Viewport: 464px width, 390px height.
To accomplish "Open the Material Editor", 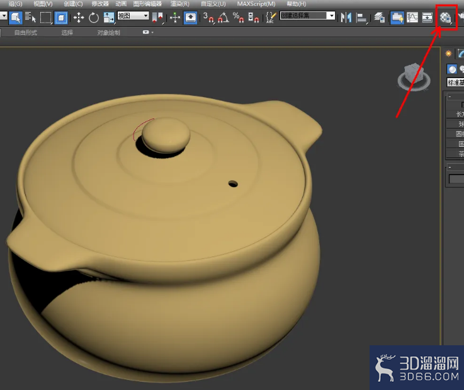I will pos(446,18).
